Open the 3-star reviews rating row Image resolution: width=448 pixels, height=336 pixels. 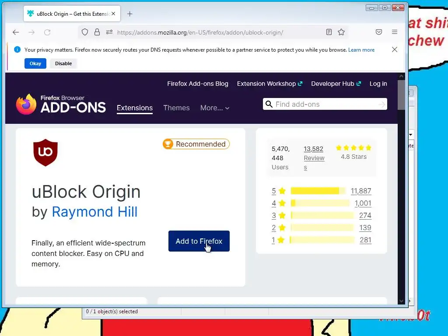[322, 215]
